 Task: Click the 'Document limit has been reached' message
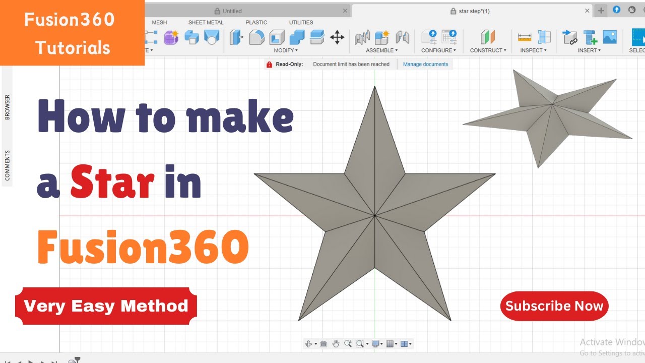(351, 64)
